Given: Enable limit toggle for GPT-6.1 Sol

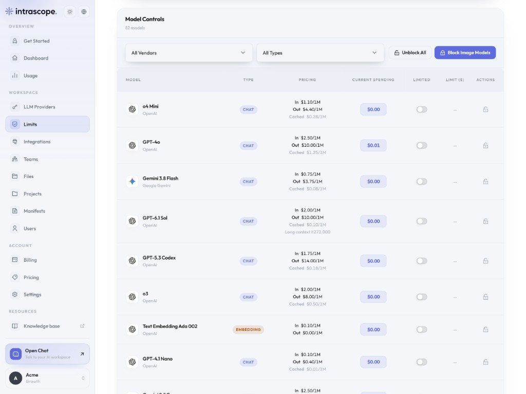Looking at the screenshot, I should tap(422, 221).
